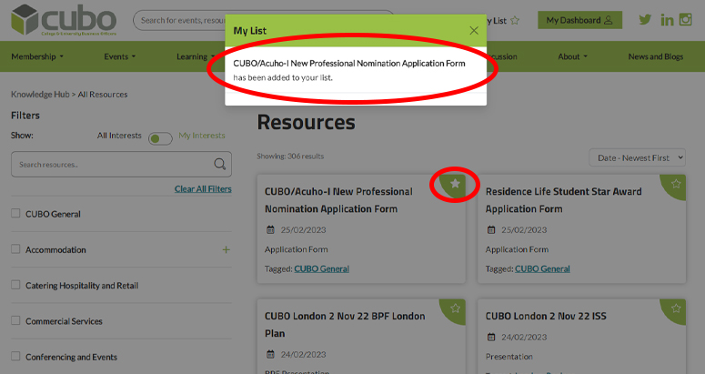Check Catering Hospitality and Retail filter
The width and height of the screenshot is (705, 374).
[15, 285]
